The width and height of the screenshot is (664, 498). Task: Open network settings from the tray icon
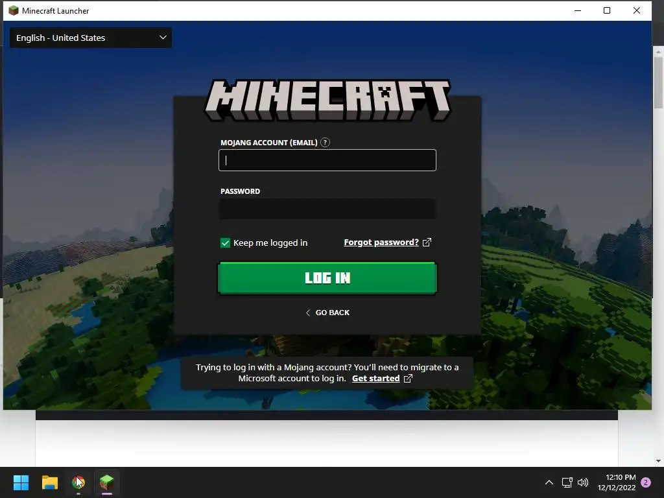coord(567,482)
